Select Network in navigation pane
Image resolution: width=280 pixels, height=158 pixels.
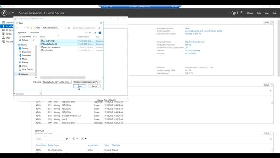[x=24, y=74]
